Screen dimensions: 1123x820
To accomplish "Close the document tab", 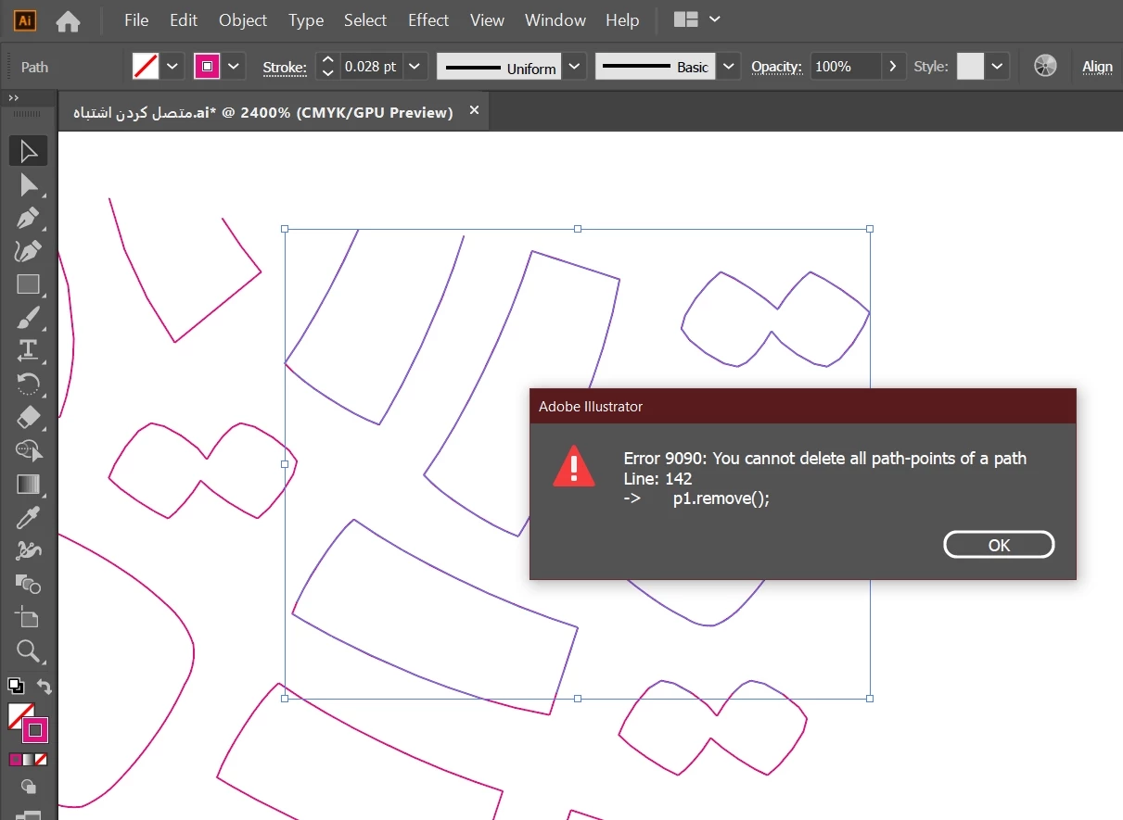I will click(474, 110).
